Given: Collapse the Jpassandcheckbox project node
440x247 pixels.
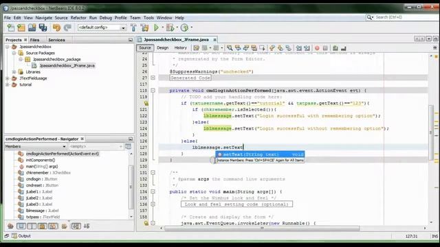Looking at the screenshot, I should 8,47.
